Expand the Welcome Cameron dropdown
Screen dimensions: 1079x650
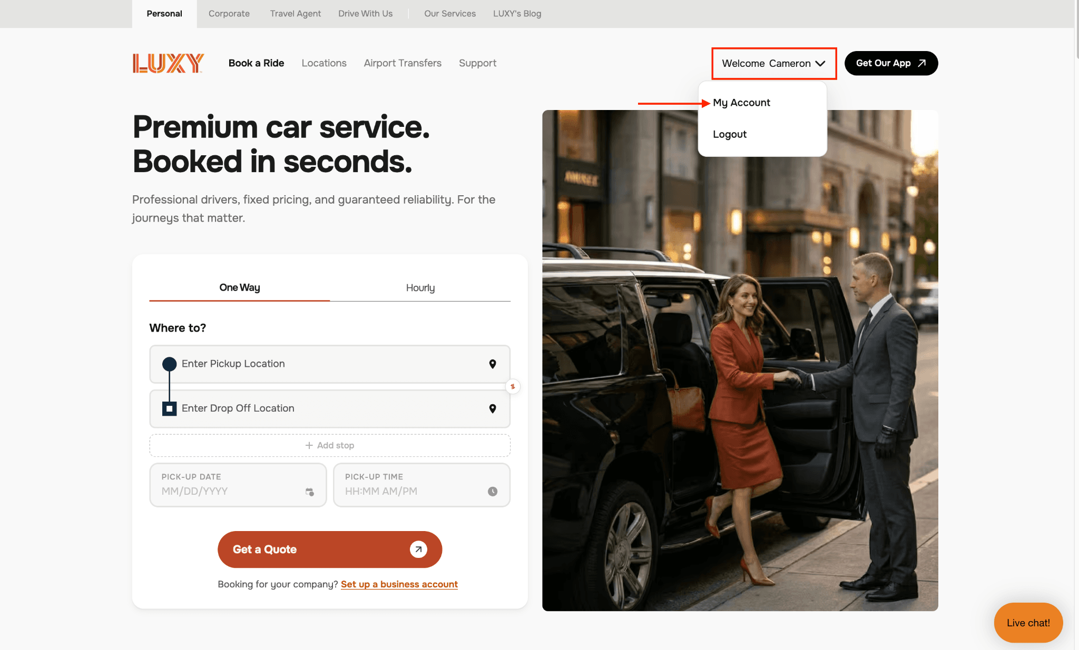click(x=773, y=64)
